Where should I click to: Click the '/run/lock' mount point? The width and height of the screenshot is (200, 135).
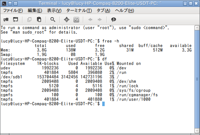click(127, 86)
